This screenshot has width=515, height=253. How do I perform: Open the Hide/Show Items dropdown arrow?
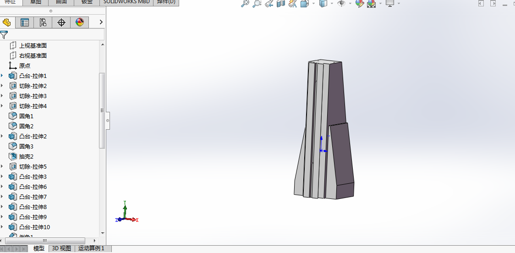pos(350,4)
